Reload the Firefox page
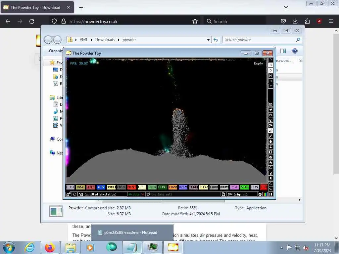The width and height of the screenshot is (339, 254). pos(32,21)
